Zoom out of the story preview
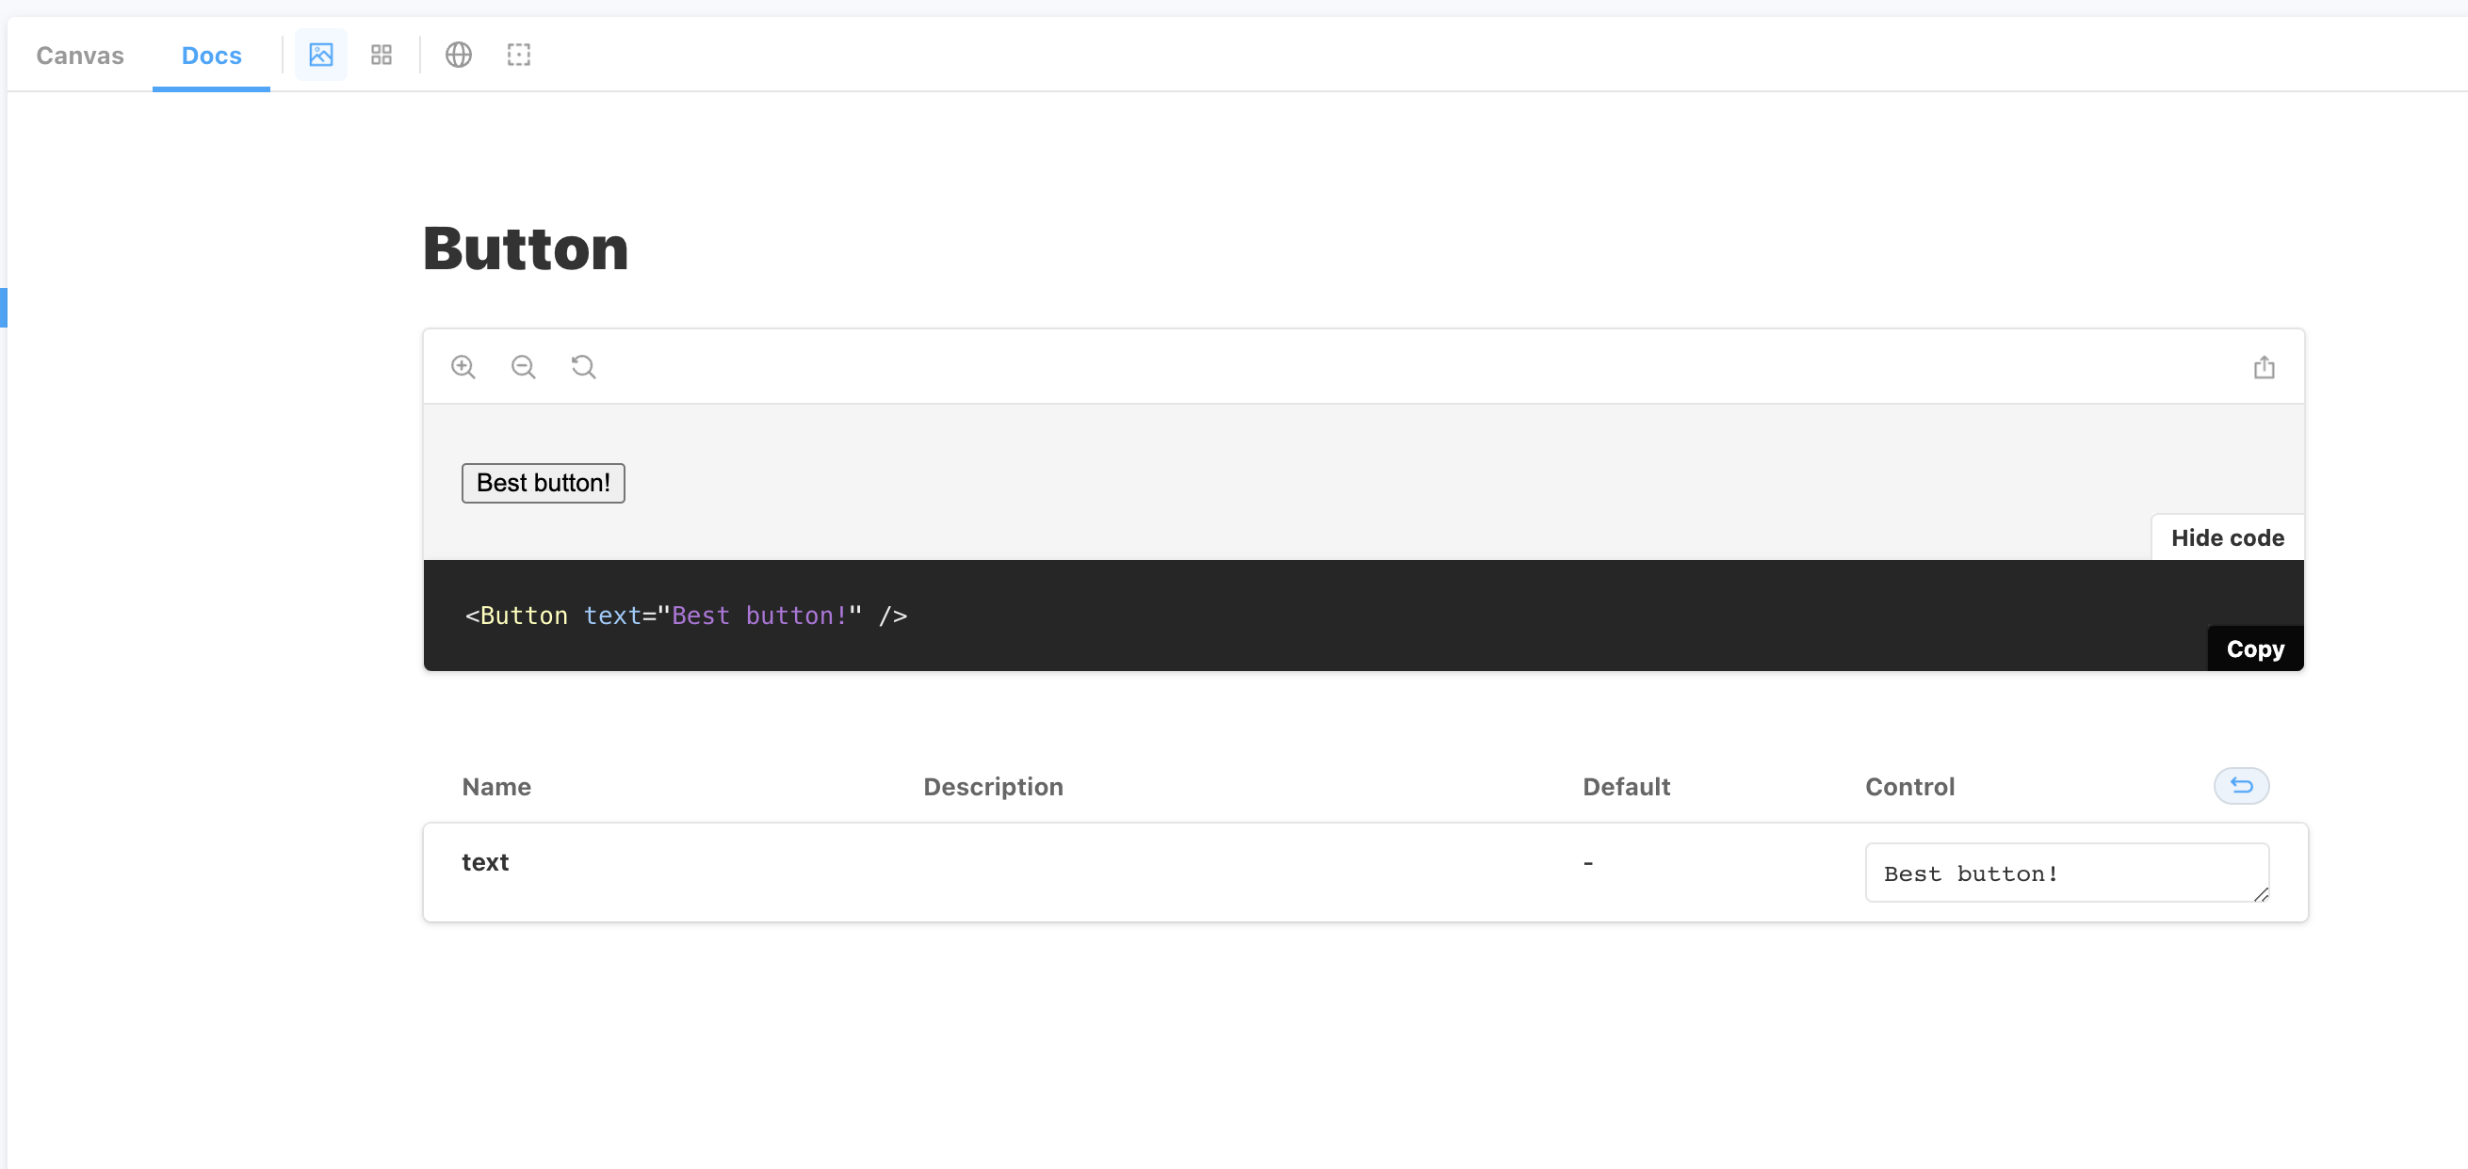Viewport: 2468px width, 1169px height. click(x=523, y=366)
